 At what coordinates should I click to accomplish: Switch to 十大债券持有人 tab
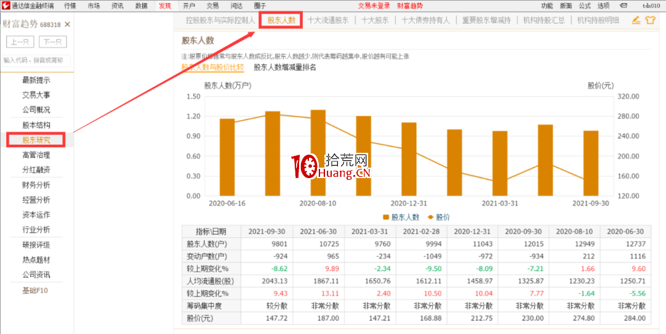[x=425, y=20]
